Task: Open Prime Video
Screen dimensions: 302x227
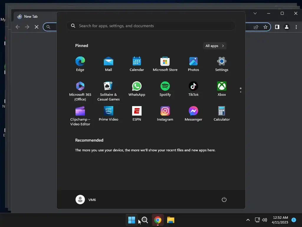Action: click(x=109, y=114)
